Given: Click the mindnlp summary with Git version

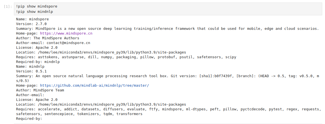Looking at the screenshot, I should click(x=167, y=76).
